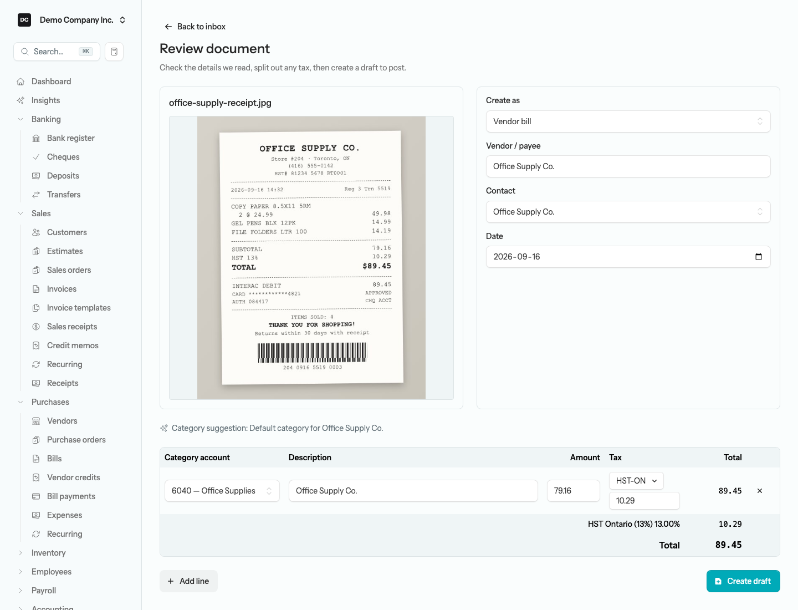Open Expenses under Purchases
Viewport: 798px width, 610px height.
click(x=64, y=515)
